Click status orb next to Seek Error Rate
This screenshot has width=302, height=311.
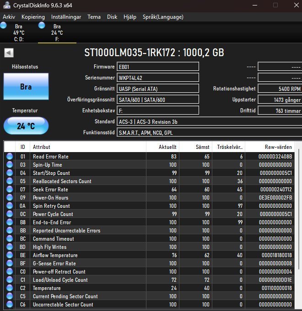point(10,190)
